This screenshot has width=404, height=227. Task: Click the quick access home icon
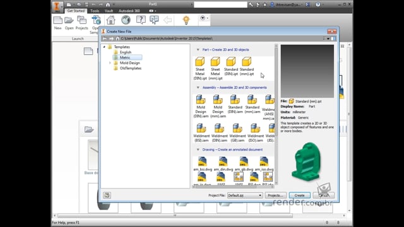coord(108,4)
